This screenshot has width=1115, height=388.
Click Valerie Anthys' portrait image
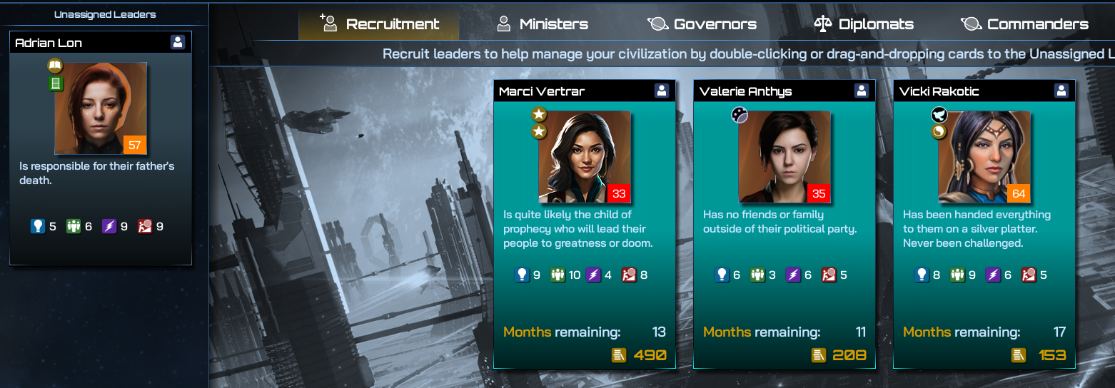point(784,157)
